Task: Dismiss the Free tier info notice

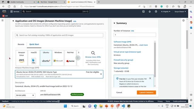Action: tap(150, 78)
